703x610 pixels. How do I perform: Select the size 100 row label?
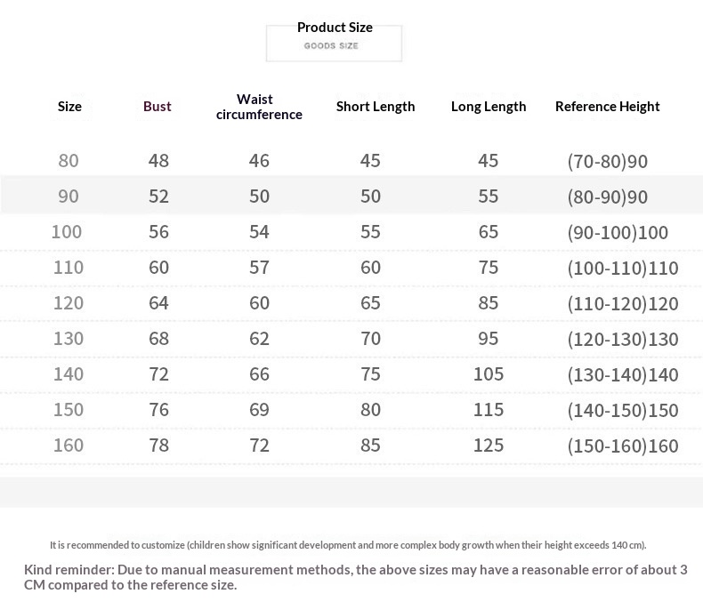pos(67,232)
